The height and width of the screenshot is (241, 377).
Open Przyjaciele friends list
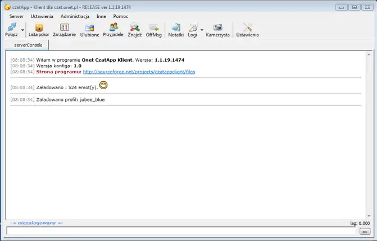(x=113, y=30)
